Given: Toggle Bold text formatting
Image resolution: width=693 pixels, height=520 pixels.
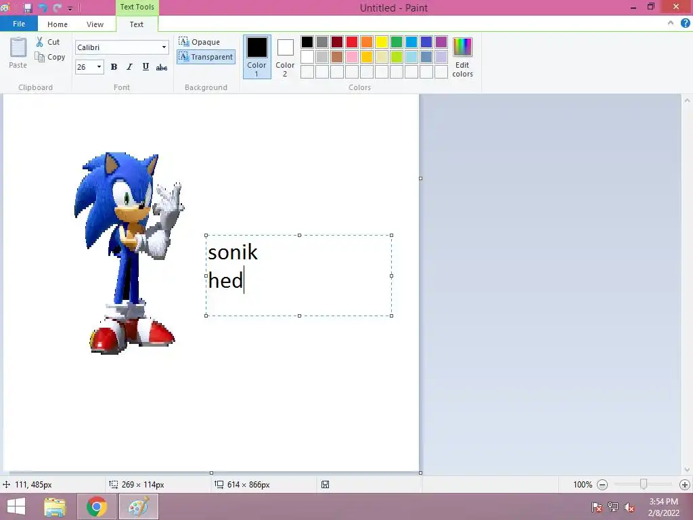Looking at the screenshot, I should (114, 67).
